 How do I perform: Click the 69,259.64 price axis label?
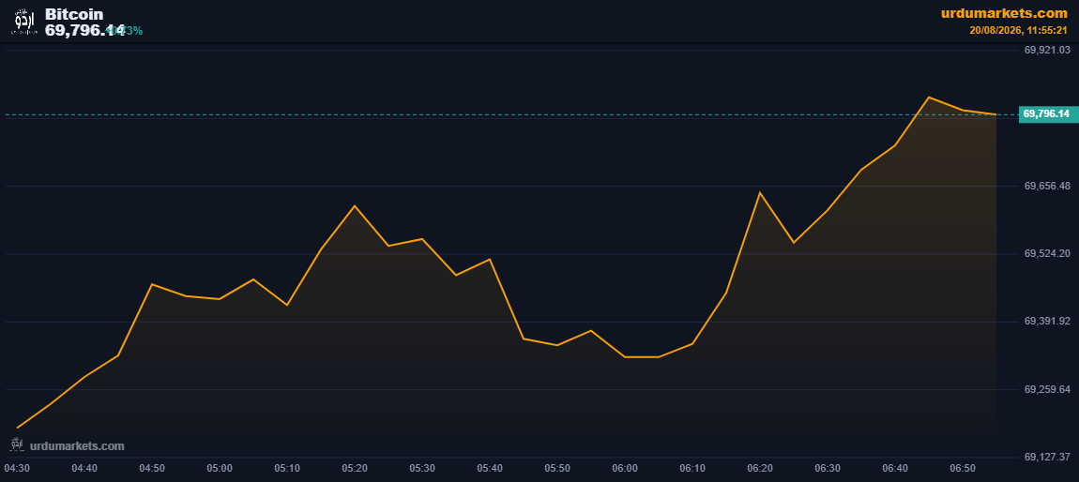(x=1047, y=390)
